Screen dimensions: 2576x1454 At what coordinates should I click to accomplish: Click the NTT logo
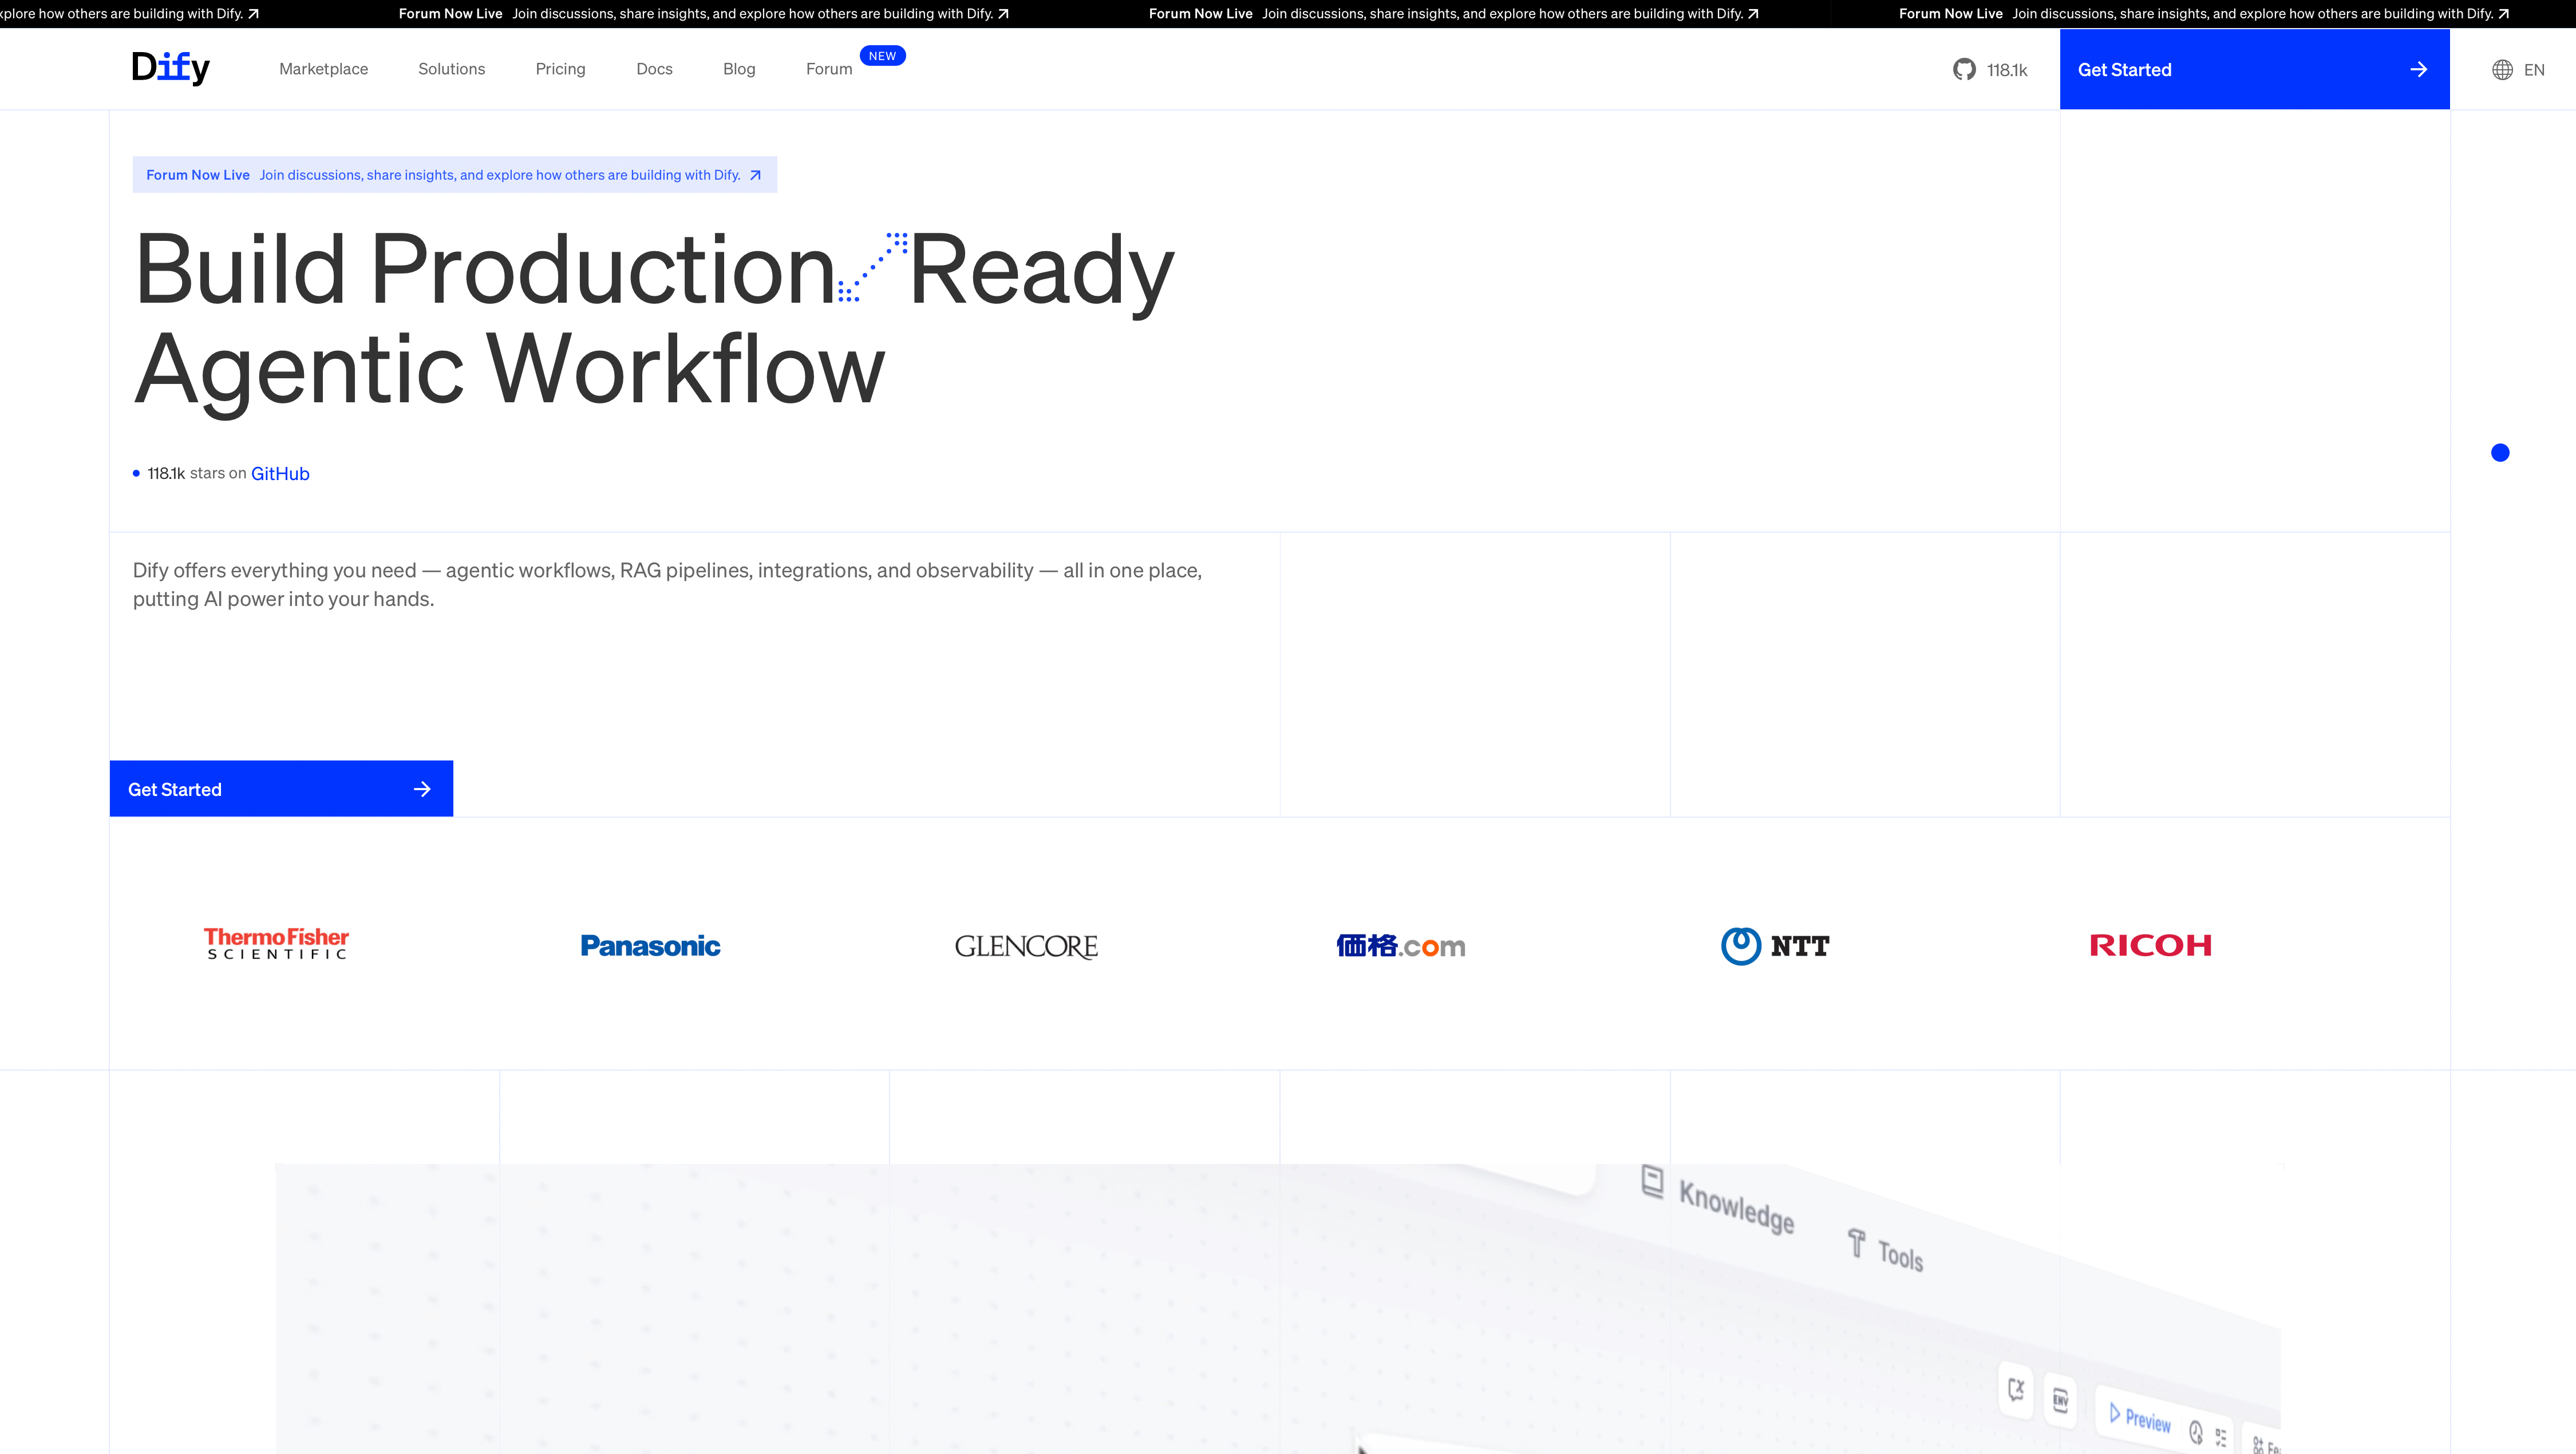click(x=1775, y=945)
